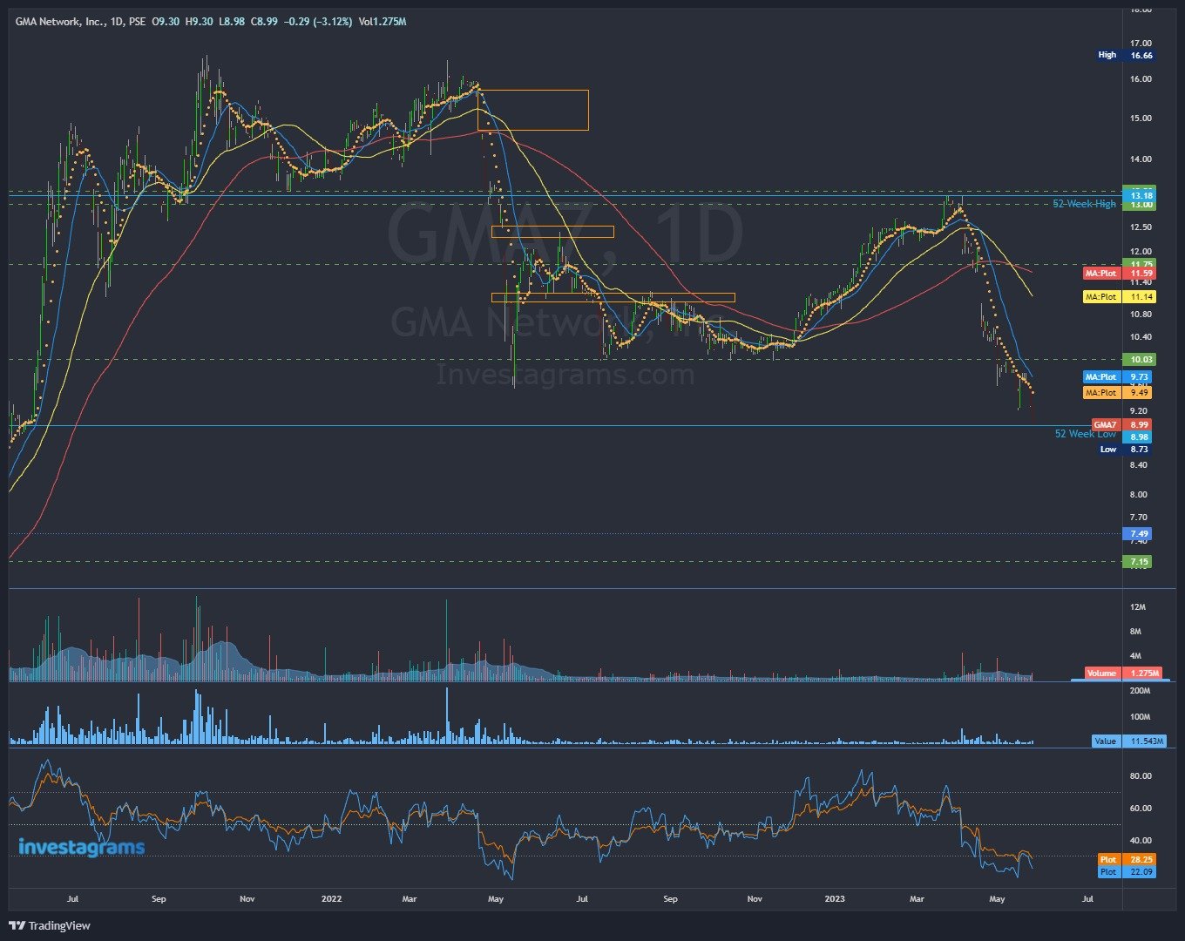Click 12.50 on the price axis

[1141, 227]
